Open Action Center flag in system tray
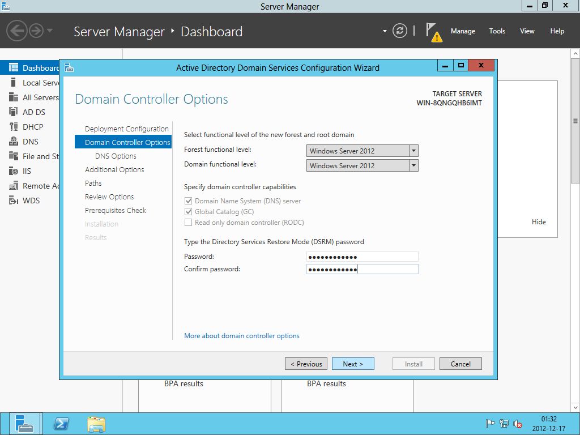Image resolution: width=580 pixels, height=435 pixels. click(x=490, y=424)
